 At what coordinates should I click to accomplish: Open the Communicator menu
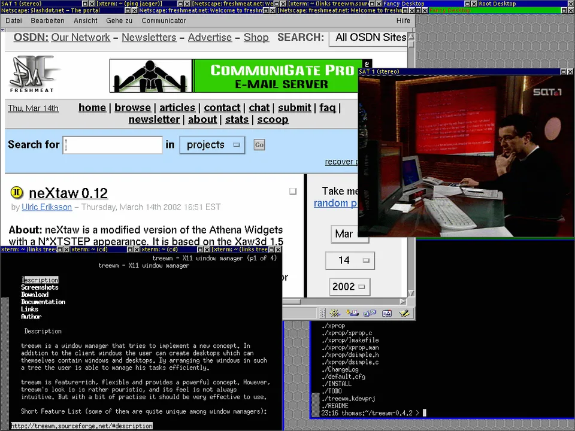(x=164, y=20)
